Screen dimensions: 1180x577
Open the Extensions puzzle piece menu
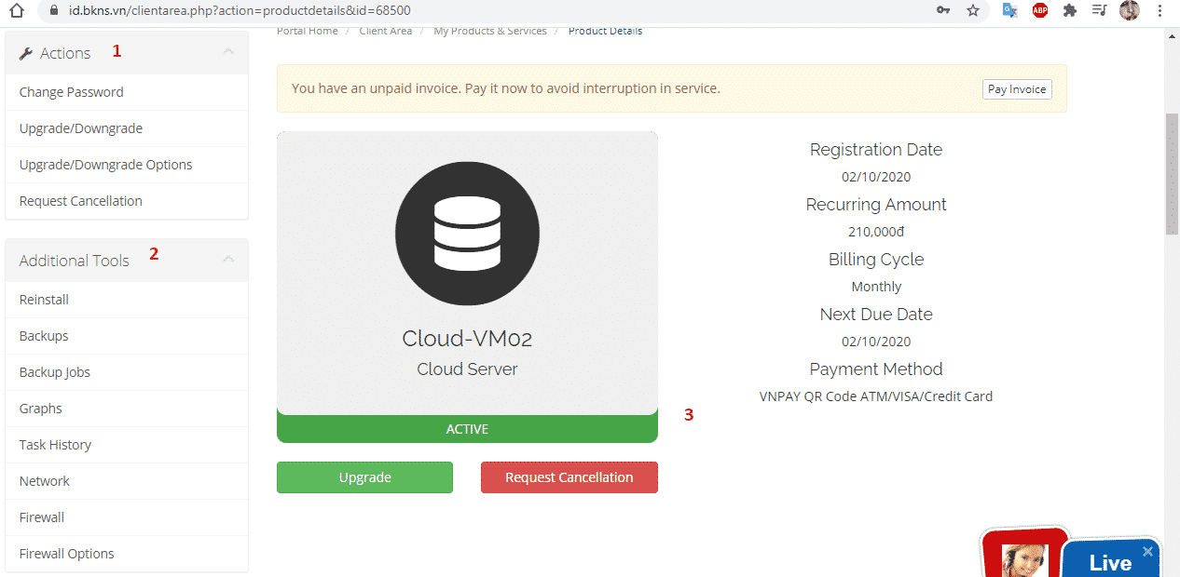(1070, 10)
